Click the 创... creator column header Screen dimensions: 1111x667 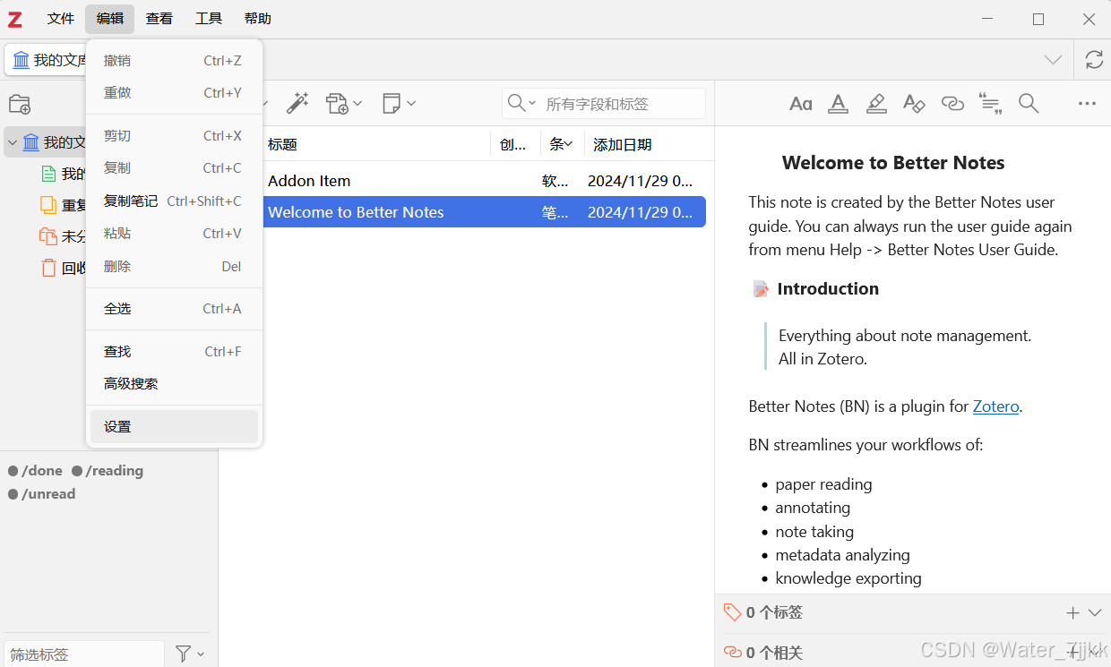point(516,144)
